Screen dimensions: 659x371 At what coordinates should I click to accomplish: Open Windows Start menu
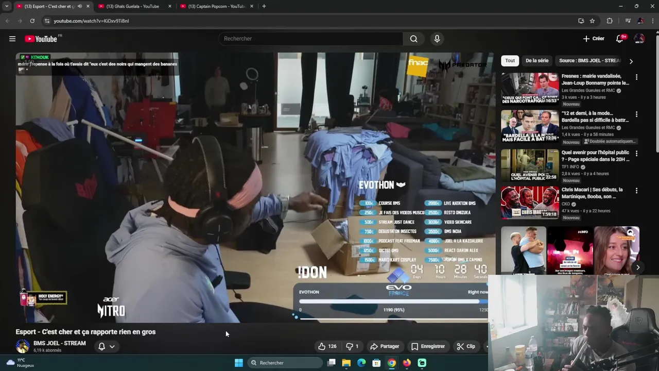click(x=239, y=363)
